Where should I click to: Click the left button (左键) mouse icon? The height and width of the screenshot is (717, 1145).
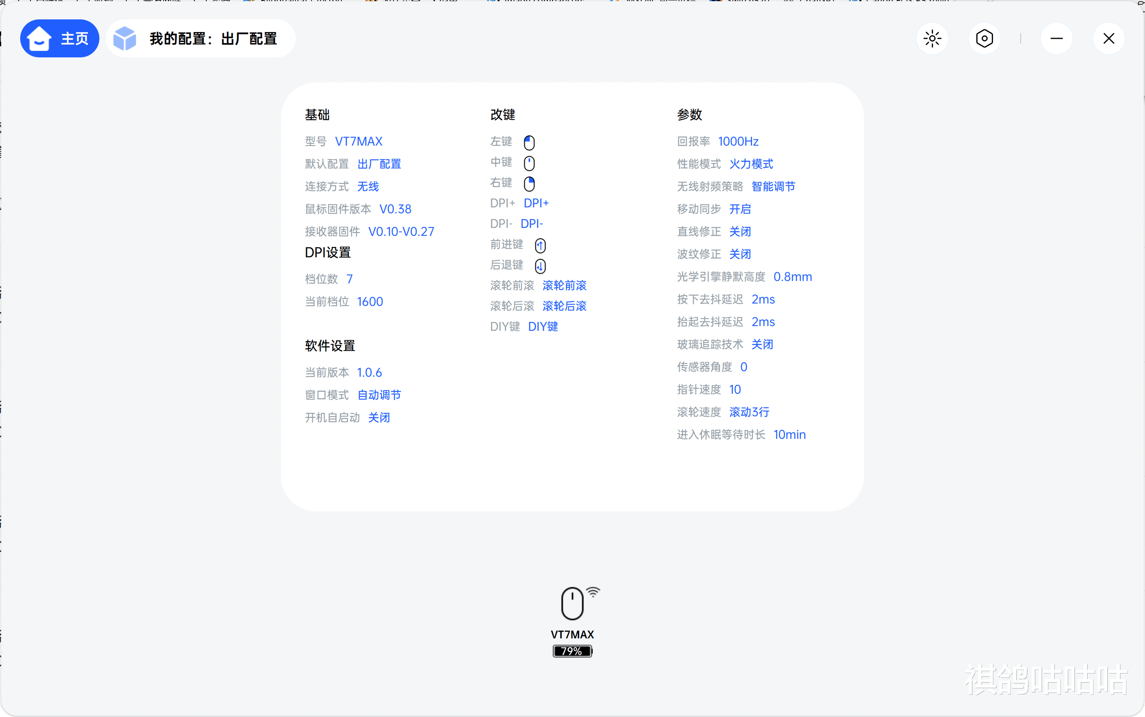[529, 142]
